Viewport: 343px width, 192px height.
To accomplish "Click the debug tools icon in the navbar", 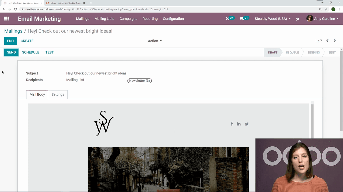I will pyautogui.click(x=298, y=19).
